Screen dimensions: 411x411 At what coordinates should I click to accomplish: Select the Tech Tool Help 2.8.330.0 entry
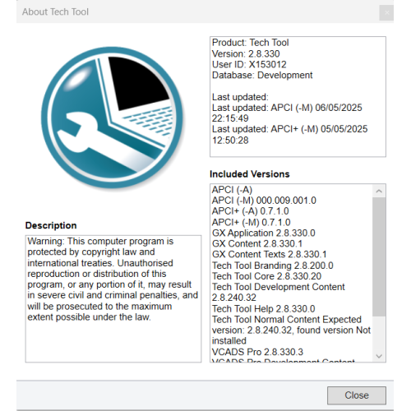263,309
